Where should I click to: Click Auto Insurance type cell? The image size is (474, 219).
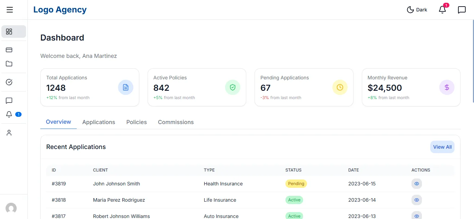pyautogui.click(x=221, y=216)
